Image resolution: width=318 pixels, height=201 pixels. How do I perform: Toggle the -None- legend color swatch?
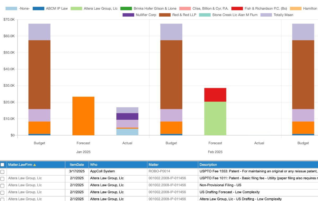pyautogui.click(x=11, y=8)
